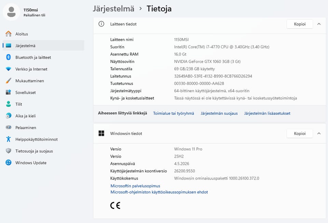Copy device info with the Kopioi button
The image size is (328, 223).
pyautogui.click(x=300, y=24)
